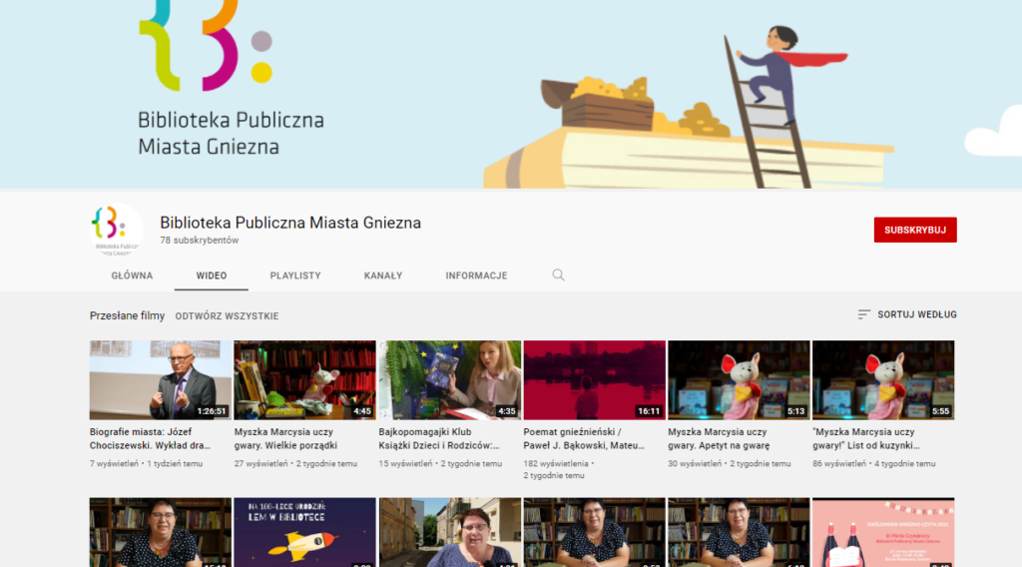Image resolution: width=1022 pixels, height=567 pixels.
Task: Click the channel search magnifier icon
Action: point(558,276)
